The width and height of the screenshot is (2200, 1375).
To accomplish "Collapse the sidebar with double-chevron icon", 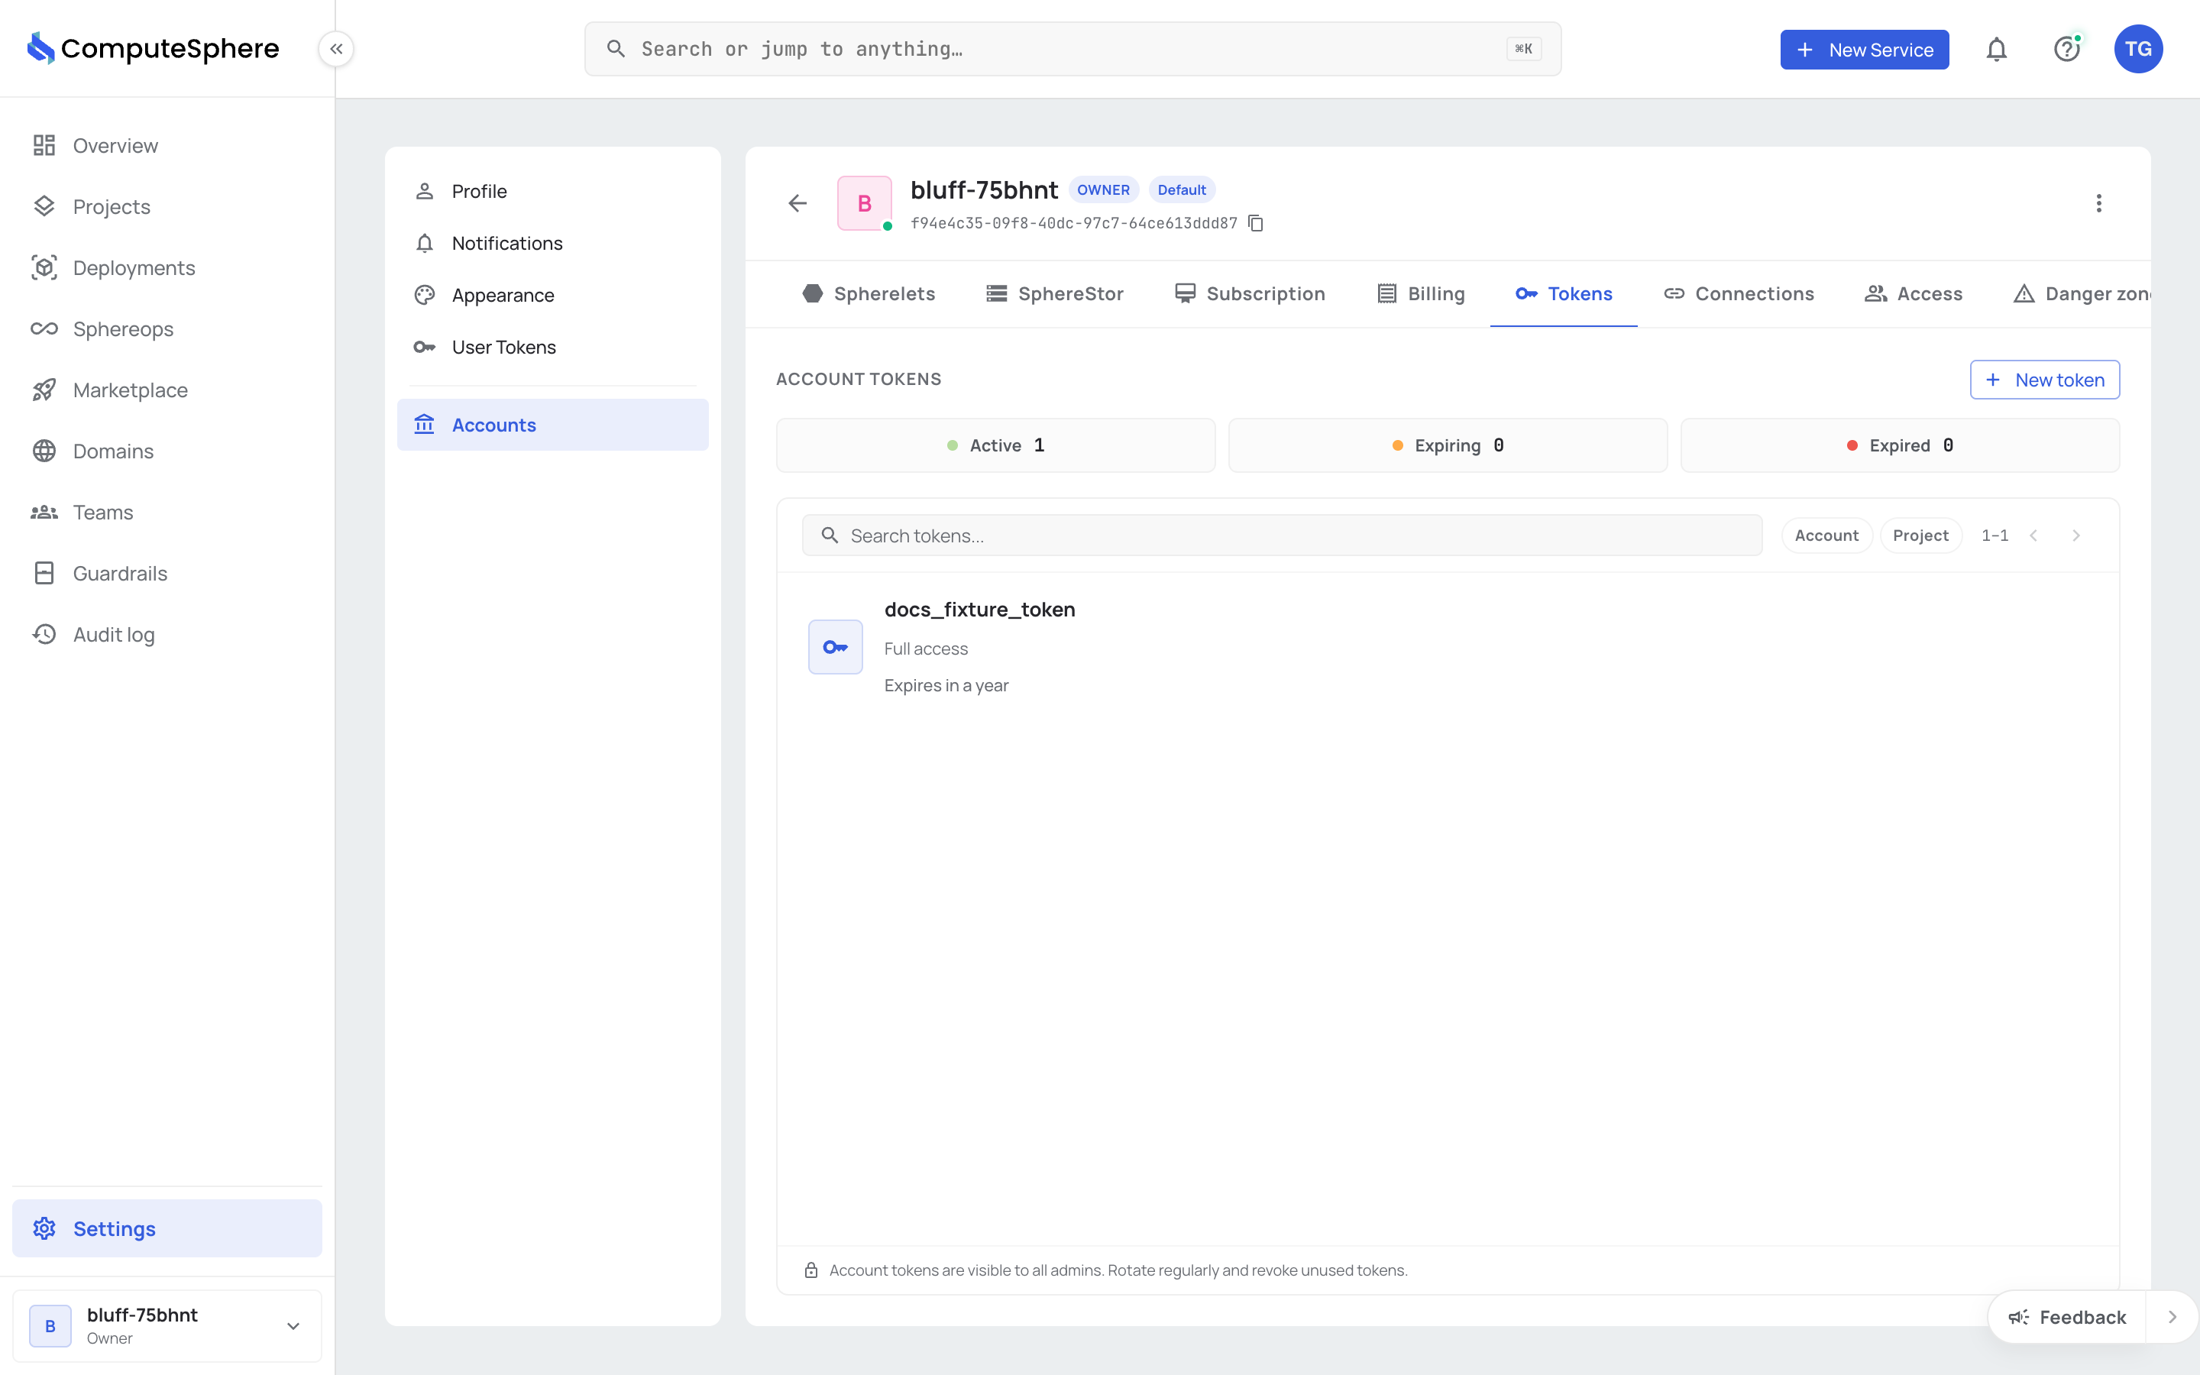I will pyautogui.click(x=336, y=49).
